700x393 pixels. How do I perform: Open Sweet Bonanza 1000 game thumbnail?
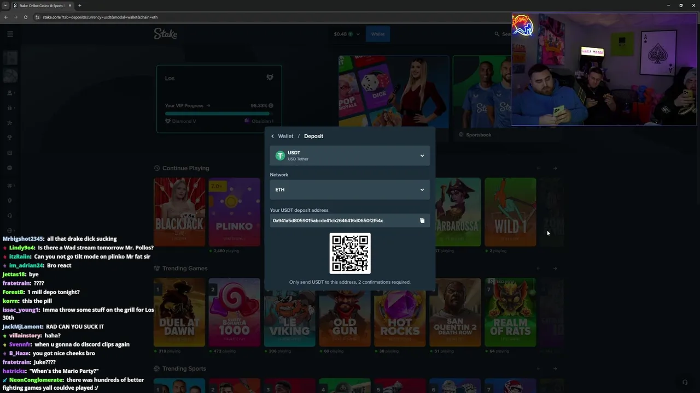coord(234,312)
